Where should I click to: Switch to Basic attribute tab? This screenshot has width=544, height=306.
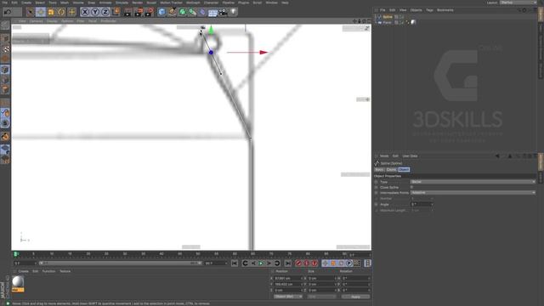[x=379, y=170]
